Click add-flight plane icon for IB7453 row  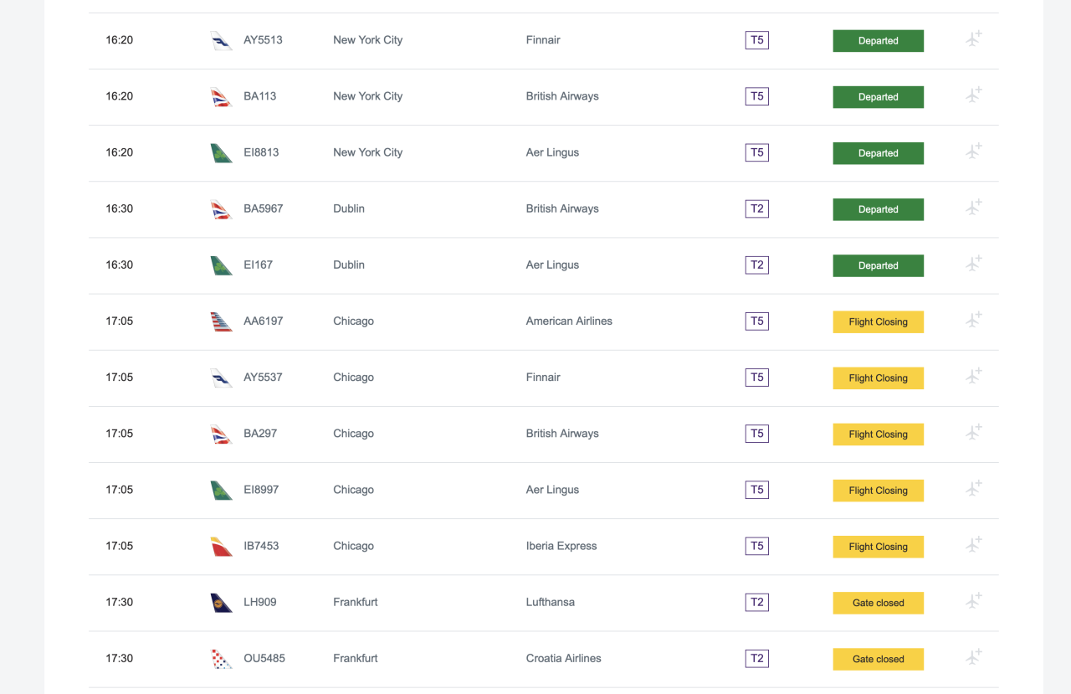973,545
